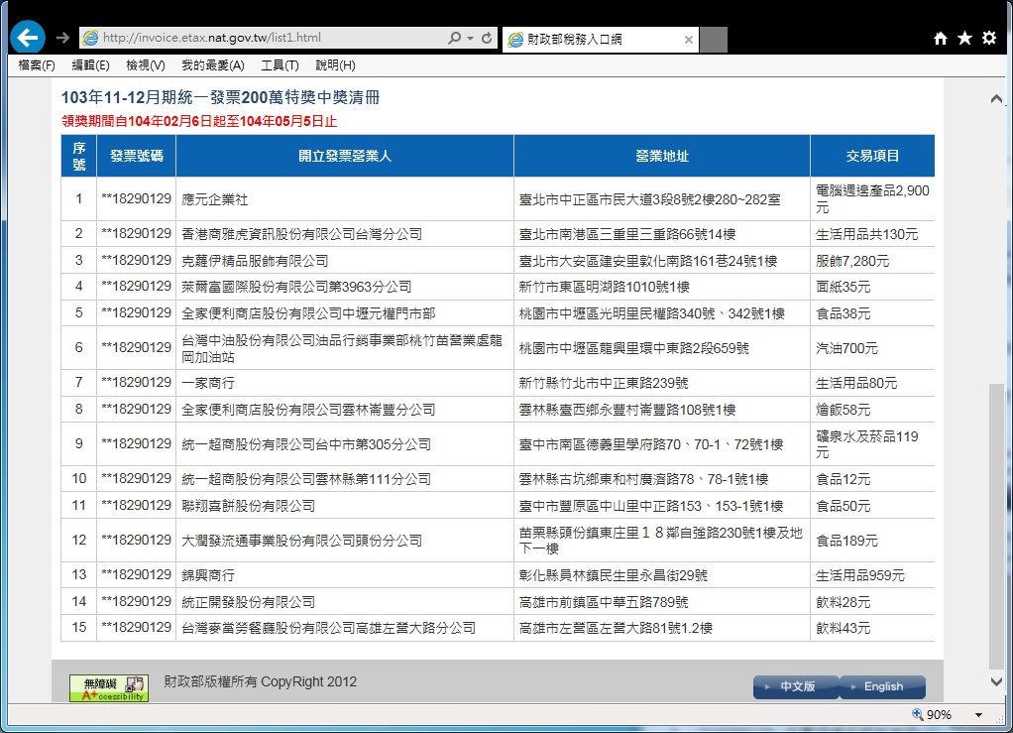Open a new blank tab
Image resolution: width=1013 pixels, height=733 pixels.
714,40
